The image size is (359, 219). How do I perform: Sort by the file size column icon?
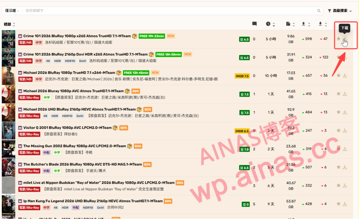point(288,24)
